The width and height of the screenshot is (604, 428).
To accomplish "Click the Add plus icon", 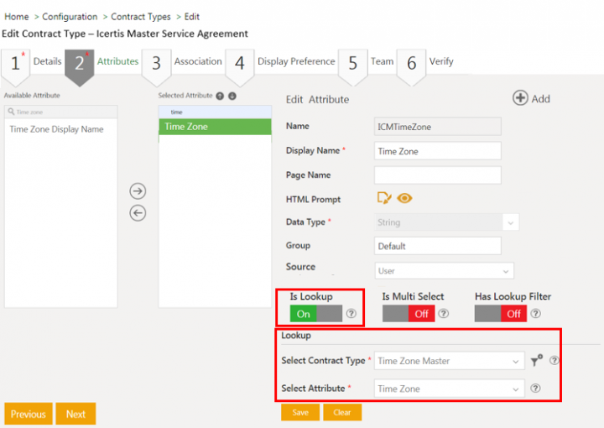I will click(520, 98).
